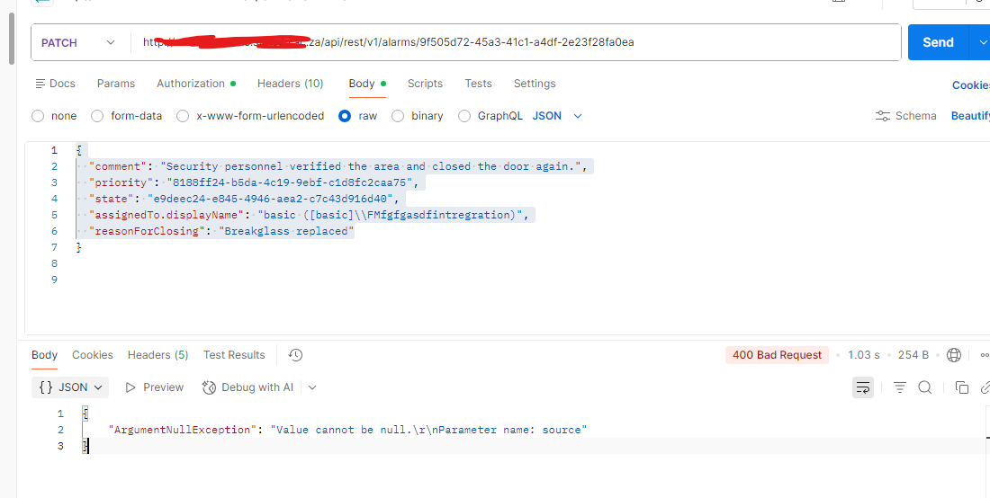Switch to Headers (10) tab
Screen dimensions: 990x498
click(x=291, y=84)
